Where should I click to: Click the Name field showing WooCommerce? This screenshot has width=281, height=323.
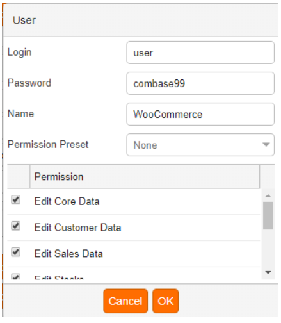(200, 114)
